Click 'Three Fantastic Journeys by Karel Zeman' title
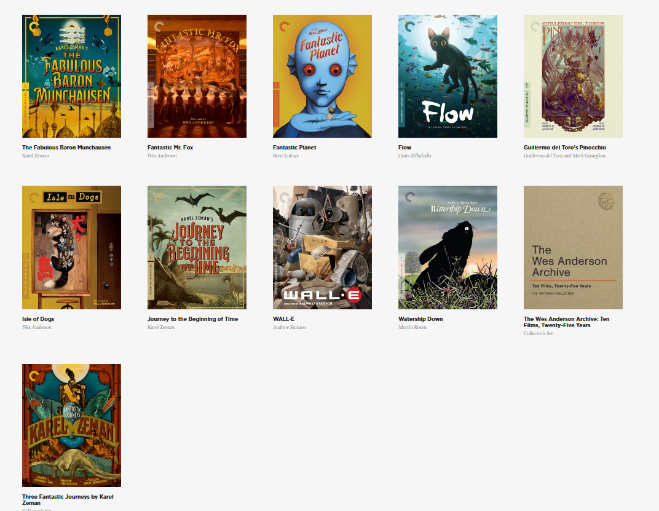Image resolution: width=659 pixels, height=511 pixels. point(68,500)
